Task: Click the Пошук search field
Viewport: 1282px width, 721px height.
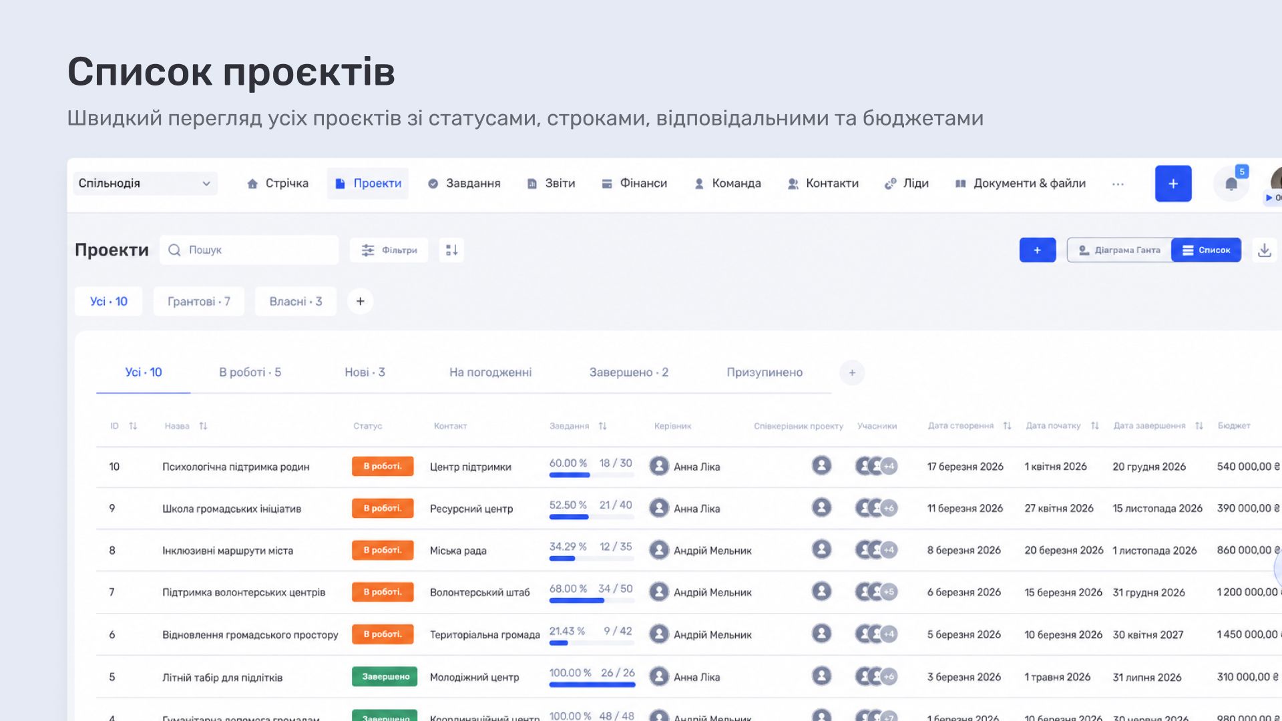Action: 249,250
